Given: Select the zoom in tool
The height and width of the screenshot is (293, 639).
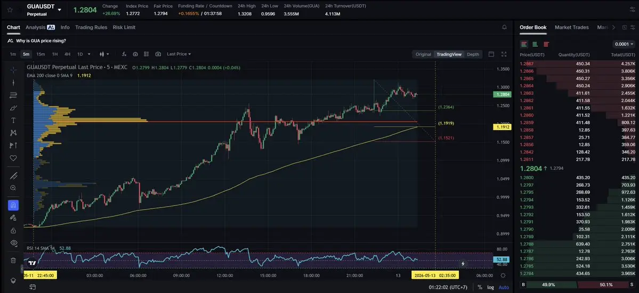Looking at the screenshot, I should 13,188.
